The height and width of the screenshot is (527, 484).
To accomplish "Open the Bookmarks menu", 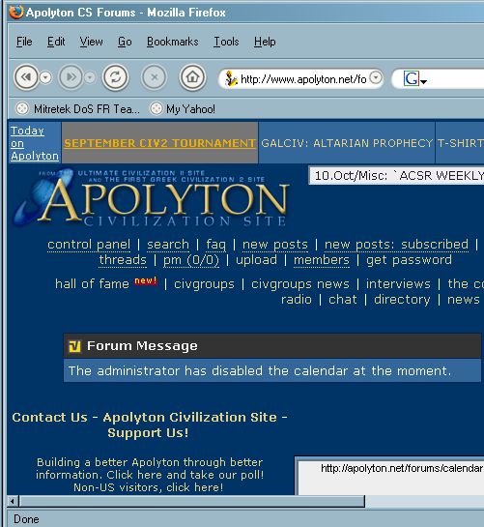I will 172,42.
